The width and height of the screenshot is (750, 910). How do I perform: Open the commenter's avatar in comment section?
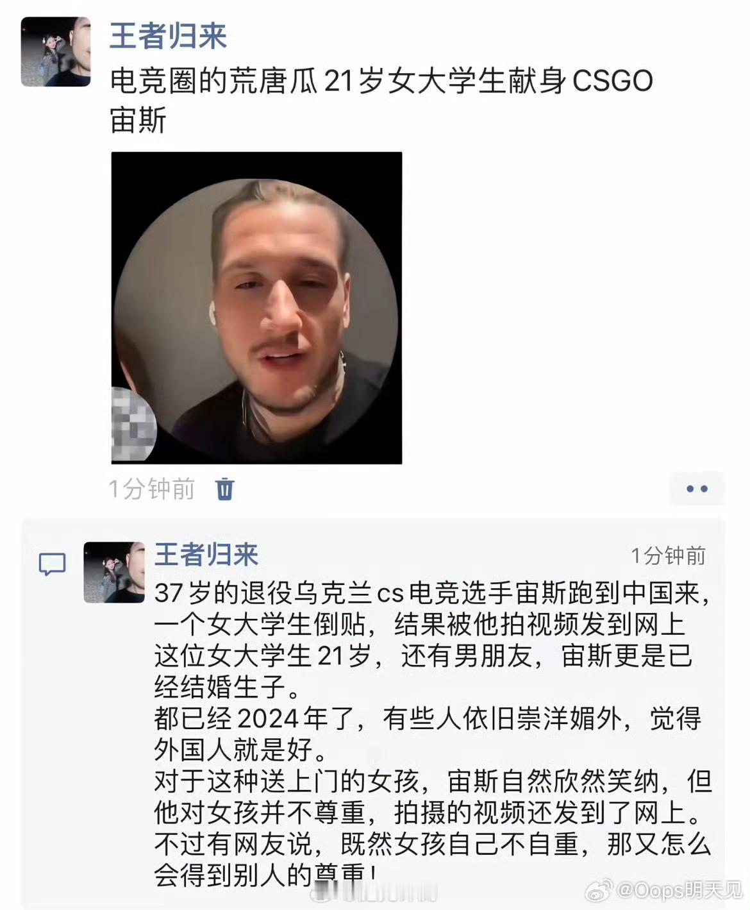pos(114,572)
